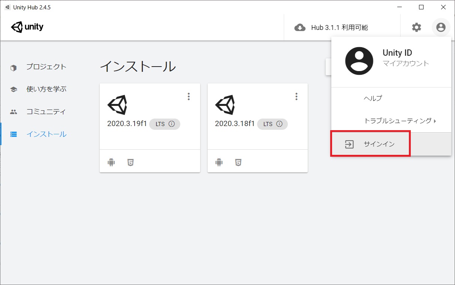Choose サインイン from the account menu
The width and height of the screenshot is (455, 285).
pyautogui.click(x=391, y=144)
